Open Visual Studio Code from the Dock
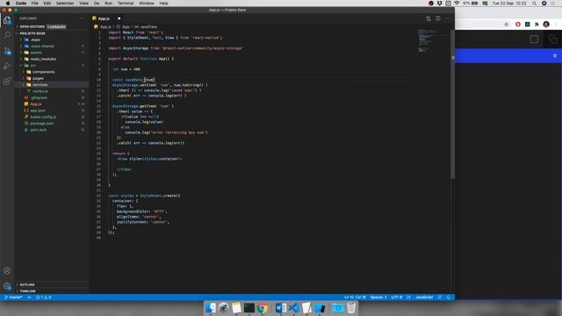This screenshot has height=316, width=562. coord(293,308)
